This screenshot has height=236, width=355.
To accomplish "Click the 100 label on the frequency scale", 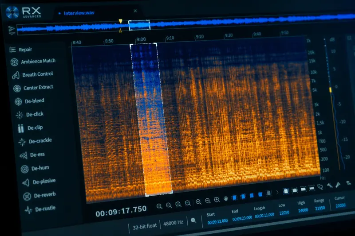I will point(326,170).
